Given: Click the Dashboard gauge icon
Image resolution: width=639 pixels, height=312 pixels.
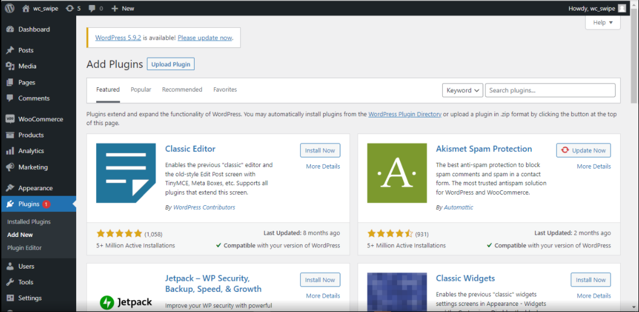Looking at the screenshot, I should (x=11, y=29).
